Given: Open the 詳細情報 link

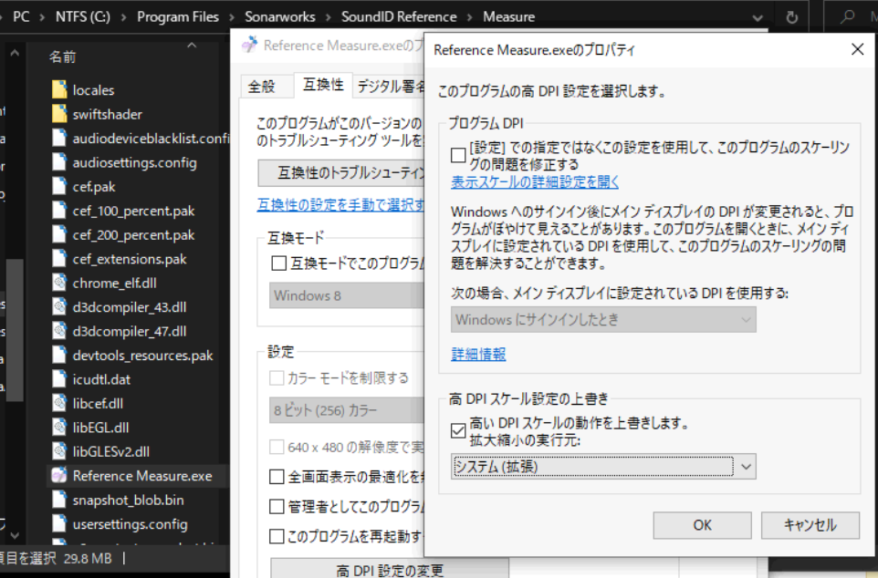Looking at the screenshot, I should (479, 355).
